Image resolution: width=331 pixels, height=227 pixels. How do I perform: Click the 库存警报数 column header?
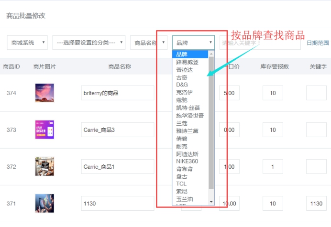275,66
